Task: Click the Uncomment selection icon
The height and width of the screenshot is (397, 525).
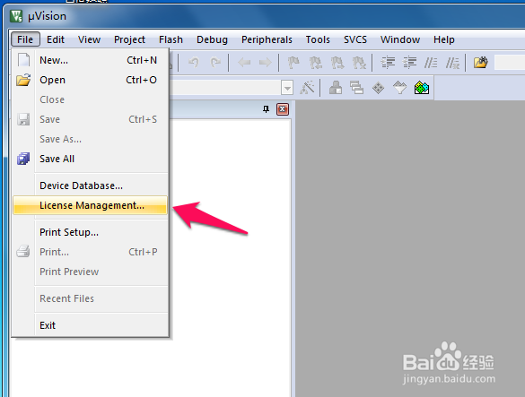Action: 452,63
